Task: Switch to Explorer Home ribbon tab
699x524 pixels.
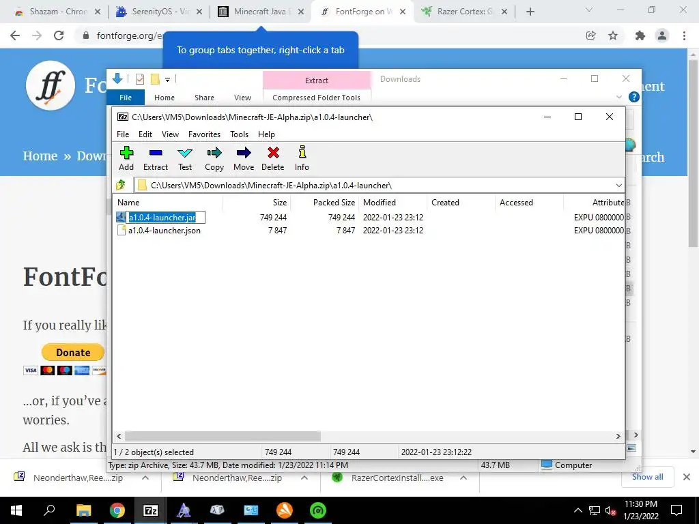Action: coord(165,97)
